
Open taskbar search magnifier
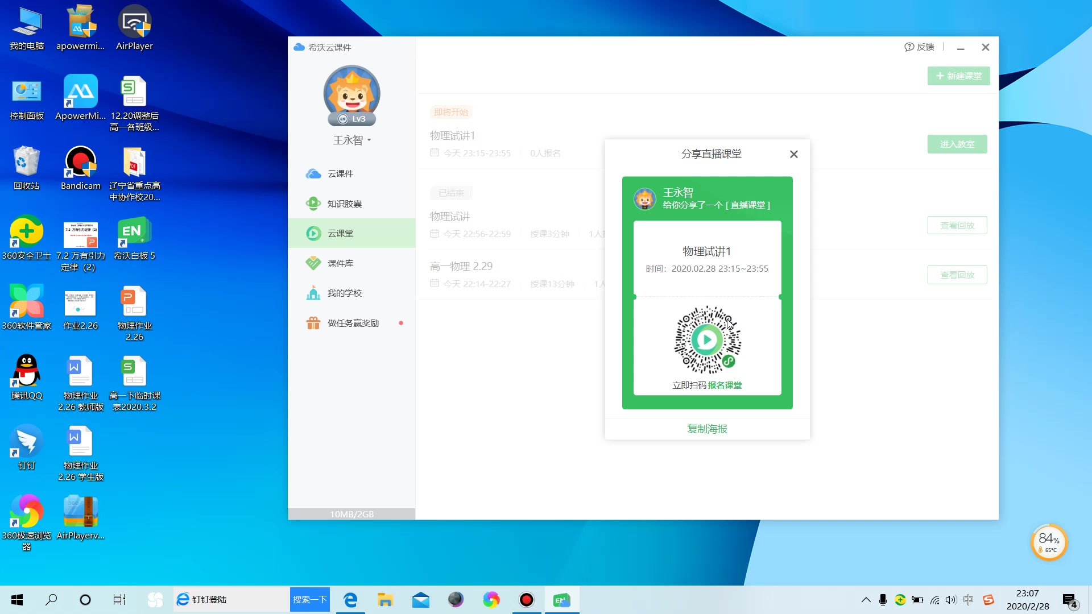[51, 600]
